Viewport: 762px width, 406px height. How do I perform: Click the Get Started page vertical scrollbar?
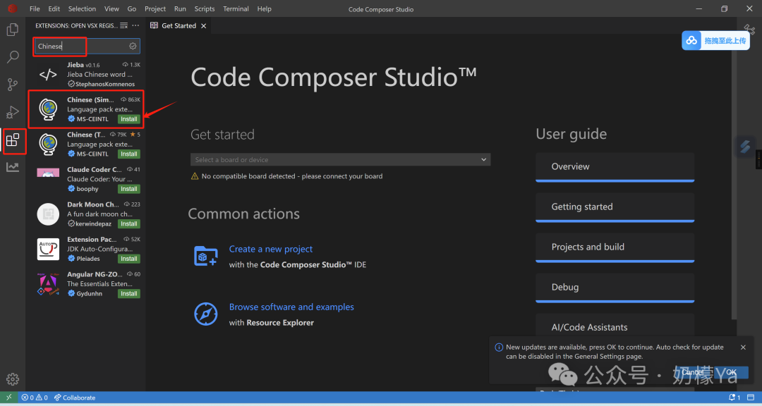point(734,177)
